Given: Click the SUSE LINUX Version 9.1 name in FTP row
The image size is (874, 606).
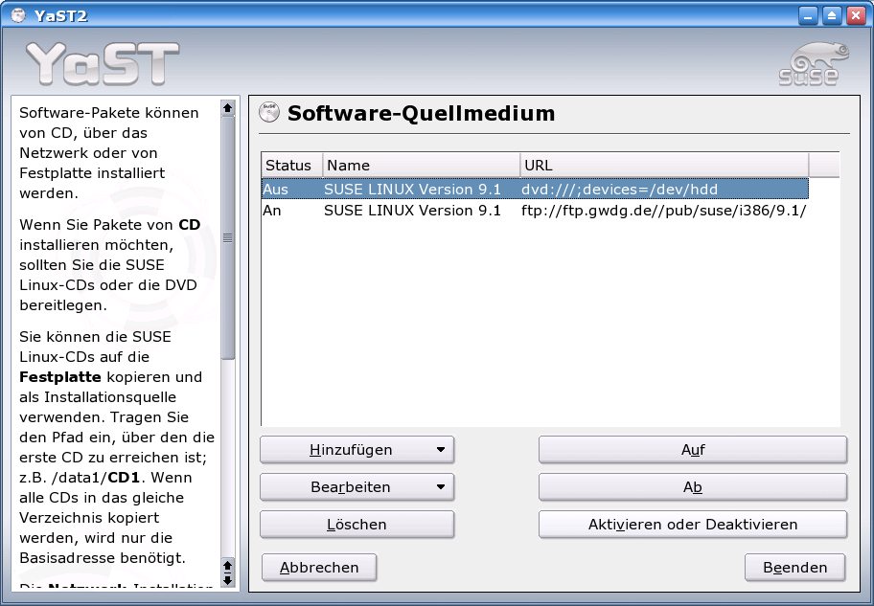Looking at the screenshot, I should tap(412, 211).
